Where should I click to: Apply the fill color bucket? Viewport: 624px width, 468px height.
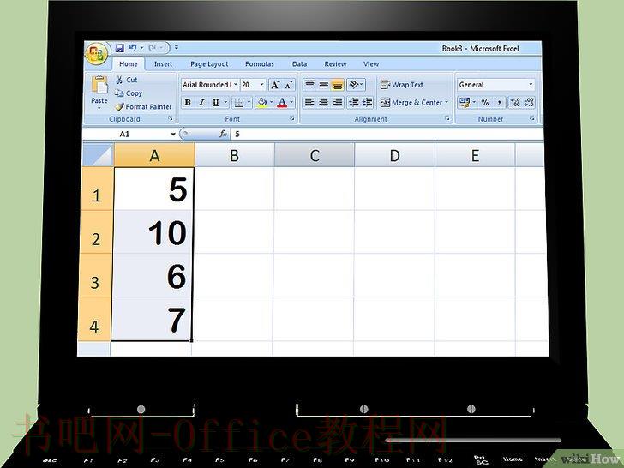point(262,103)
